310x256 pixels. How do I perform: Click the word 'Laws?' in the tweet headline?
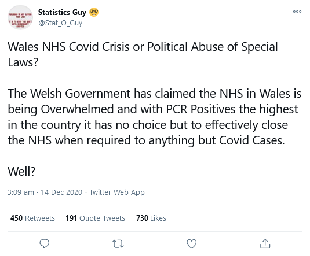coord(23,62)
